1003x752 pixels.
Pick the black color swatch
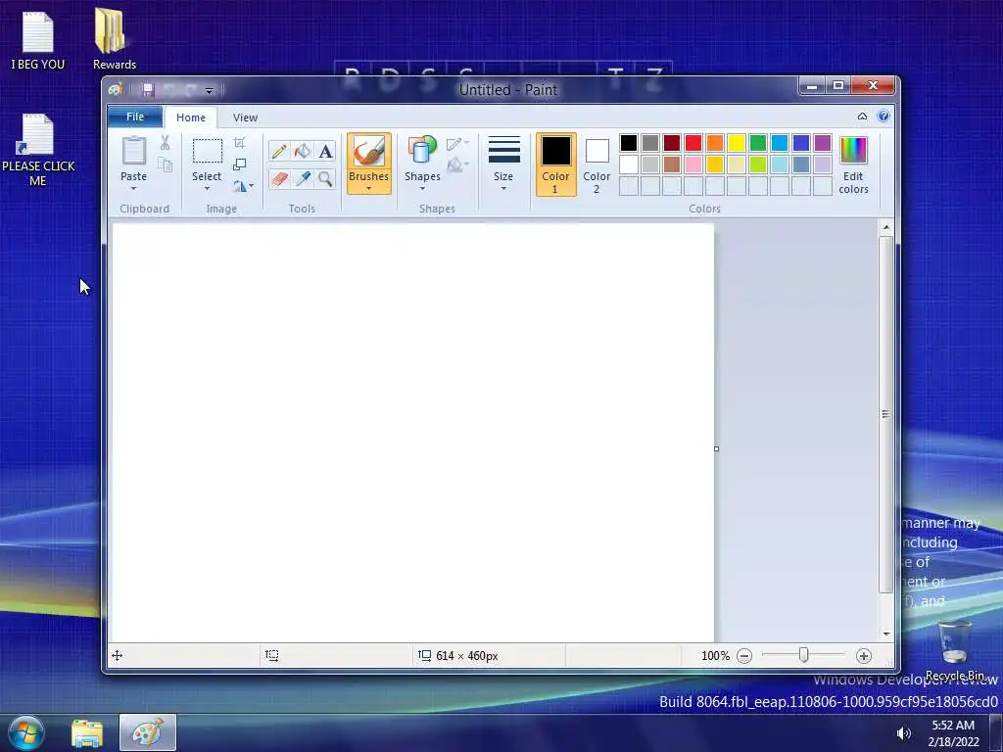(x=628, y=143)
